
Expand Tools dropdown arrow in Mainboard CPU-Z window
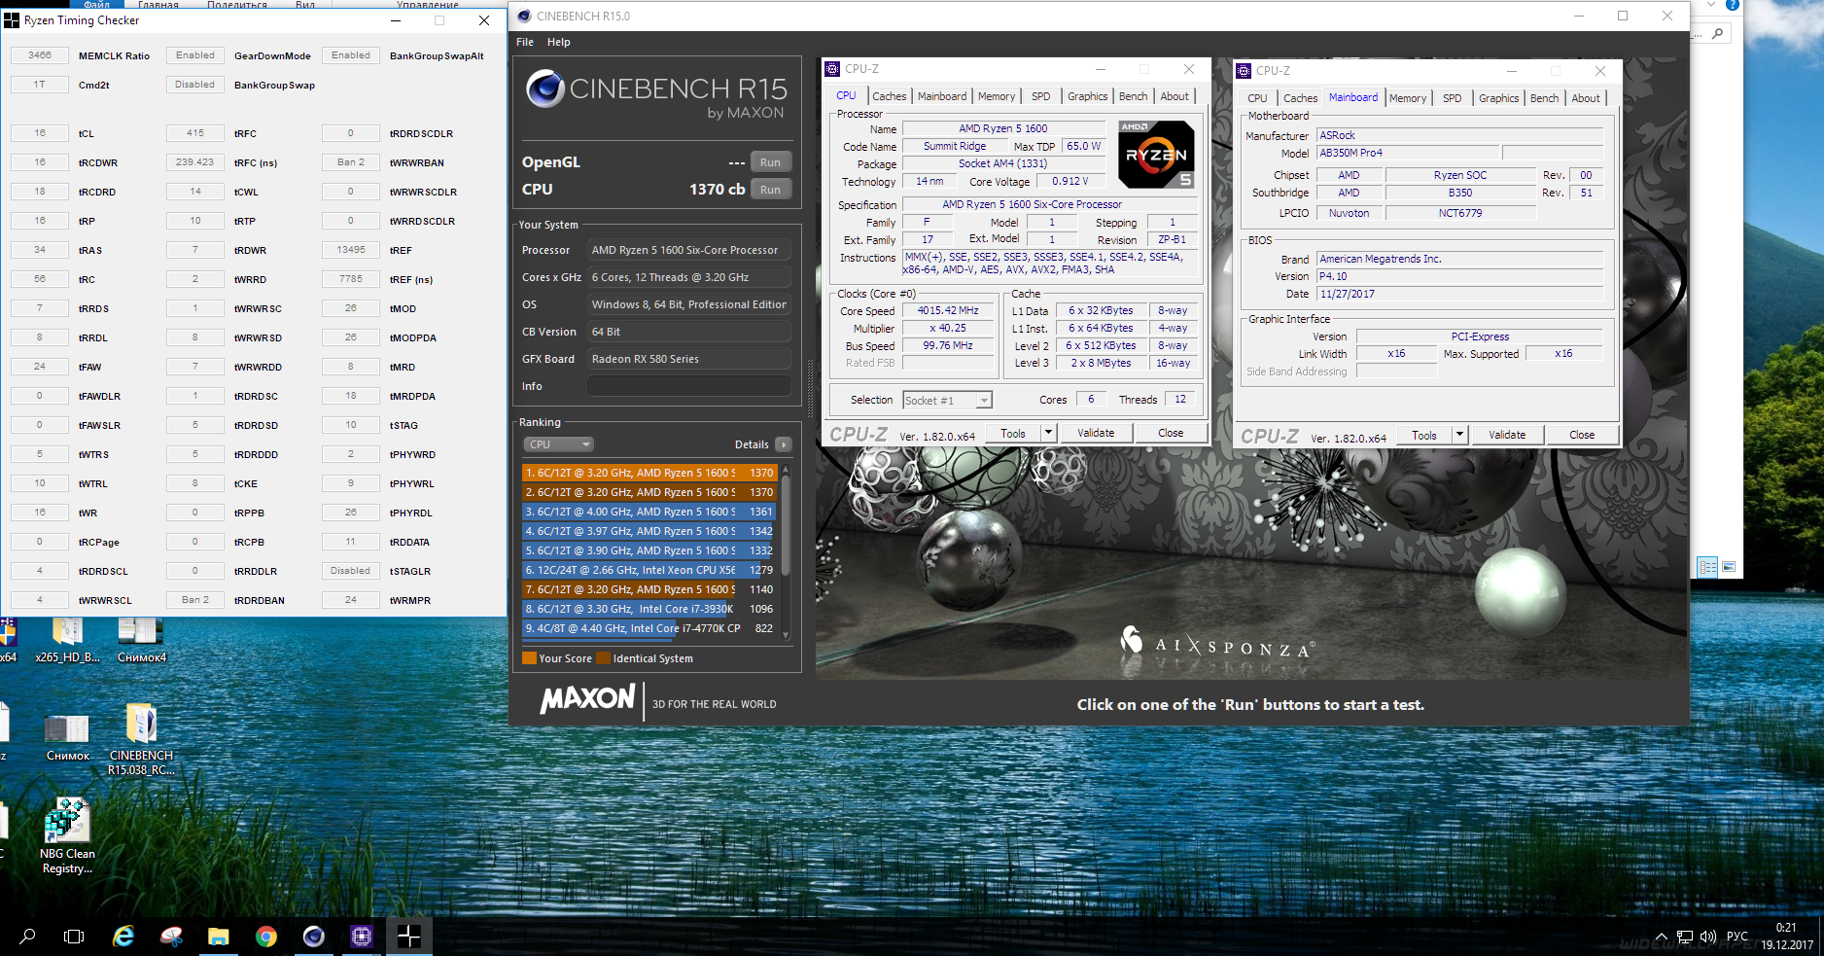(x=1459, y=436)
